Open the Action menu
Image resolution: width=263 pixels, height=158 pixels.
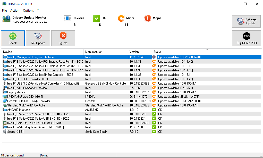[x=15, y=11]
